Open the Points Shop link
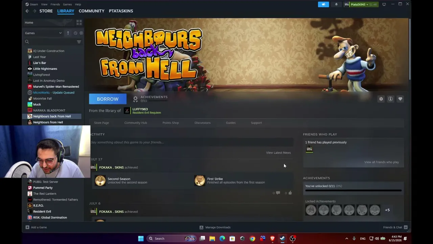This screenshot has height=244, width=433. 170,123
